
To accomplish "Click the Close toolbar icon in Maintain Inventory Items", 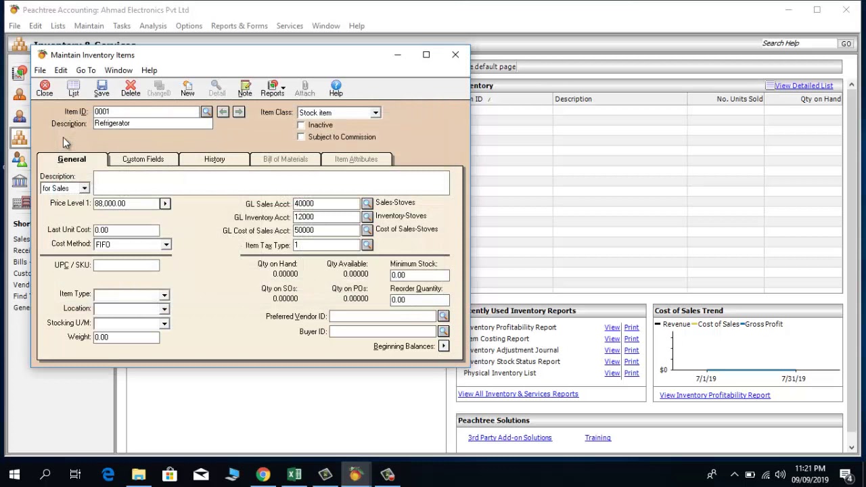I will coord(45,88).
